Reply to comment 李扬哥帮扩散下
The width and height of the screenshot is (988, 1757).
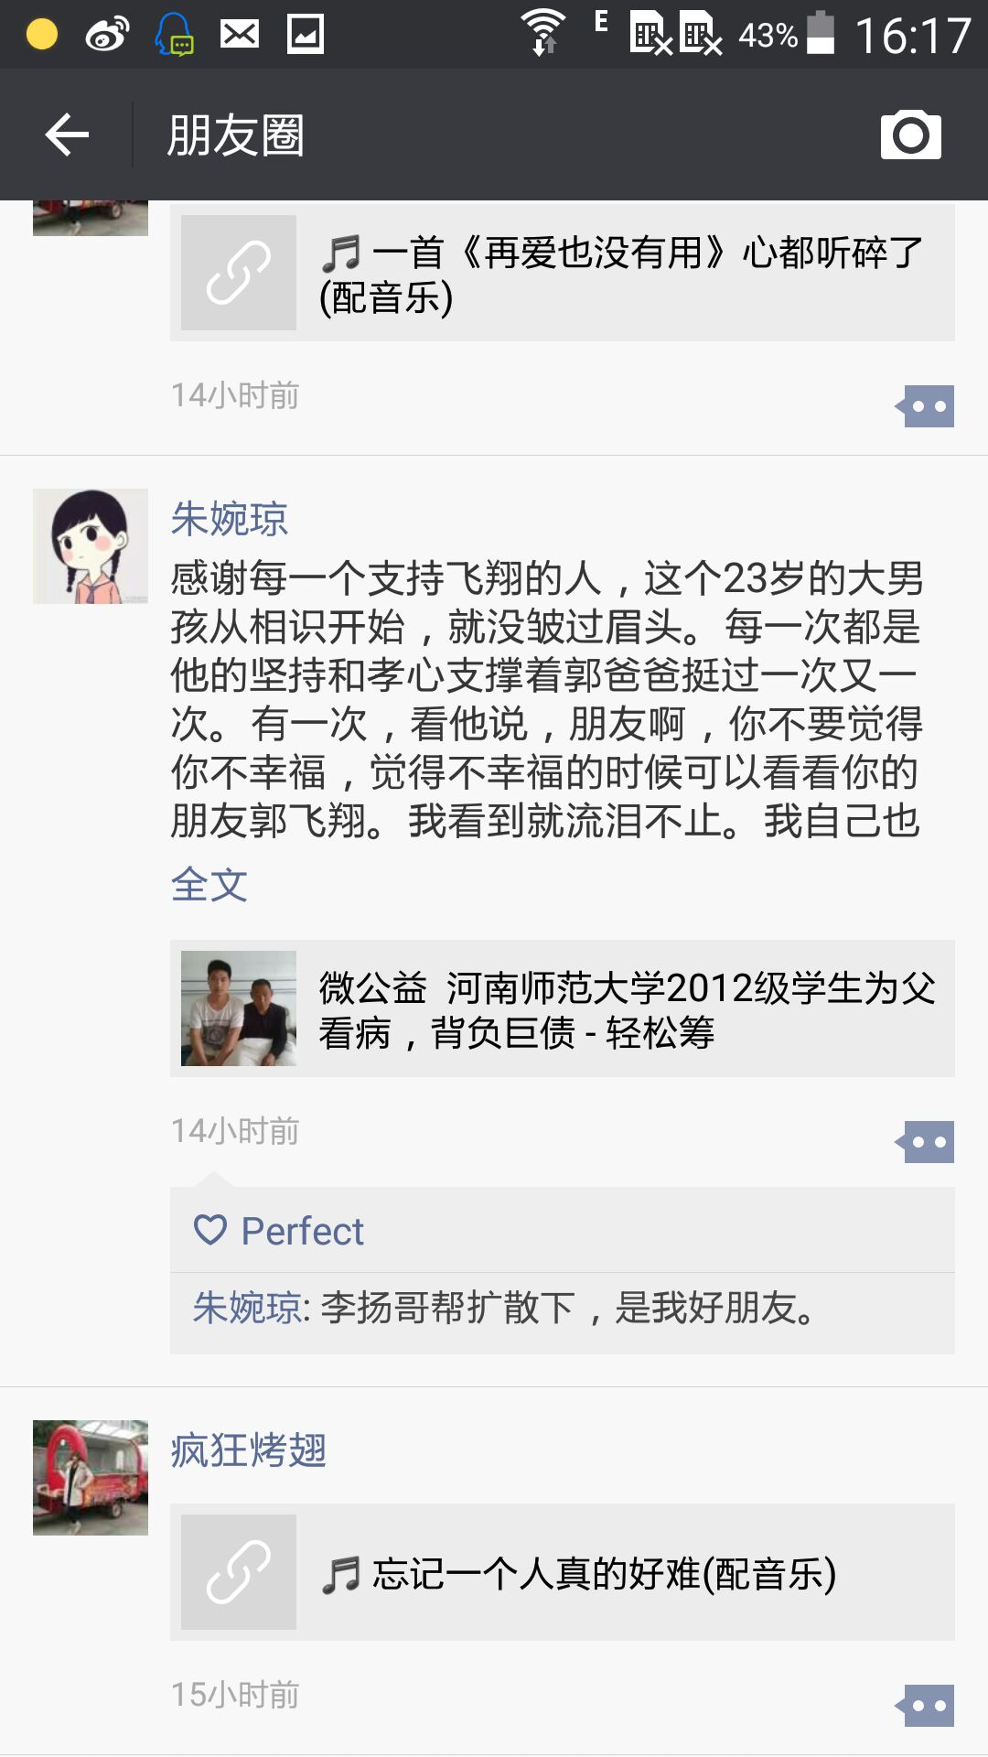coord(567,1309)
